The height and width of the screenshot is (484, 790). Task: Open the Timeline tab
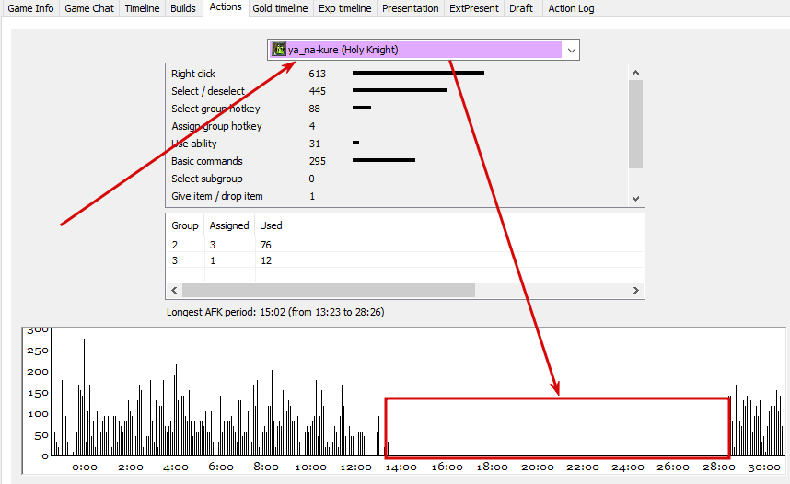(x=142, y=8)
